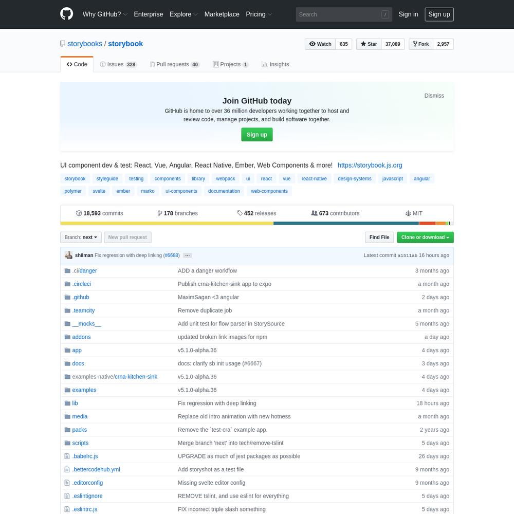514x514 pixels.
Task: Open the Insights tab
Action: (275, 64)
